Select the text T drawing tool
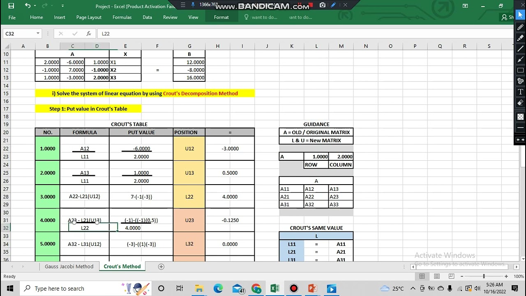Screen dimensions: 526x296 pos(520,92)
